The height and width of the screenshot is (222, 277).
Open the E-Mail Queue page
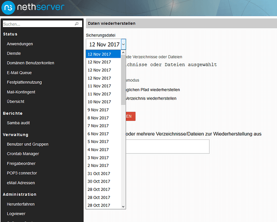[x=19, y=73]
